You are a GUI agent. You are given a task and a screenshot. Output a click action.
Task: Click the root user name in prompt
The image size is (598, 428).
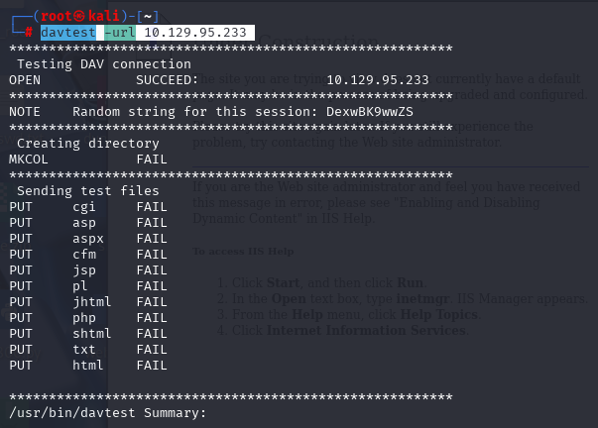57,16
